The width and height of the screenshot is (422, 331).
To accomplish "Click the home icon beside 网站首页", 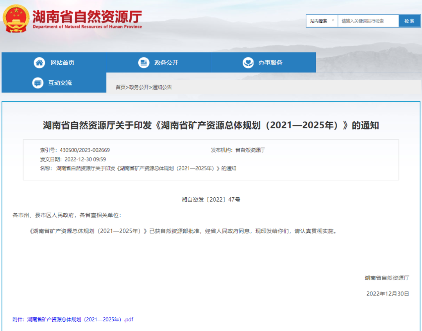I will coord(39,63).
